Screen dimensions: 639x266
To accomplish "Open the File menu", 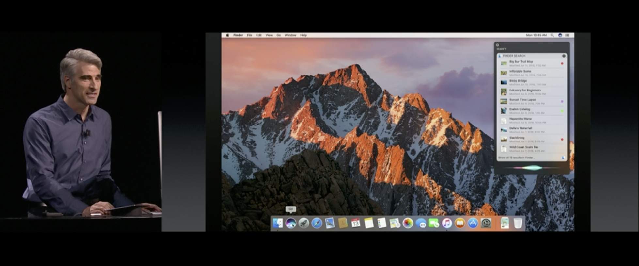I will (x=250, y=35).
